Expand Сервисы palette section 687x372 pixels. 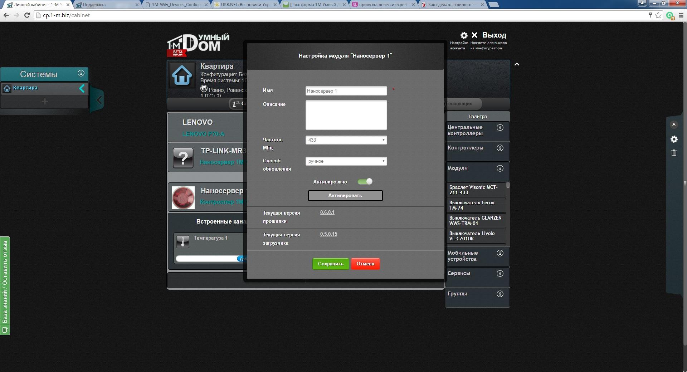click(477, 277)
